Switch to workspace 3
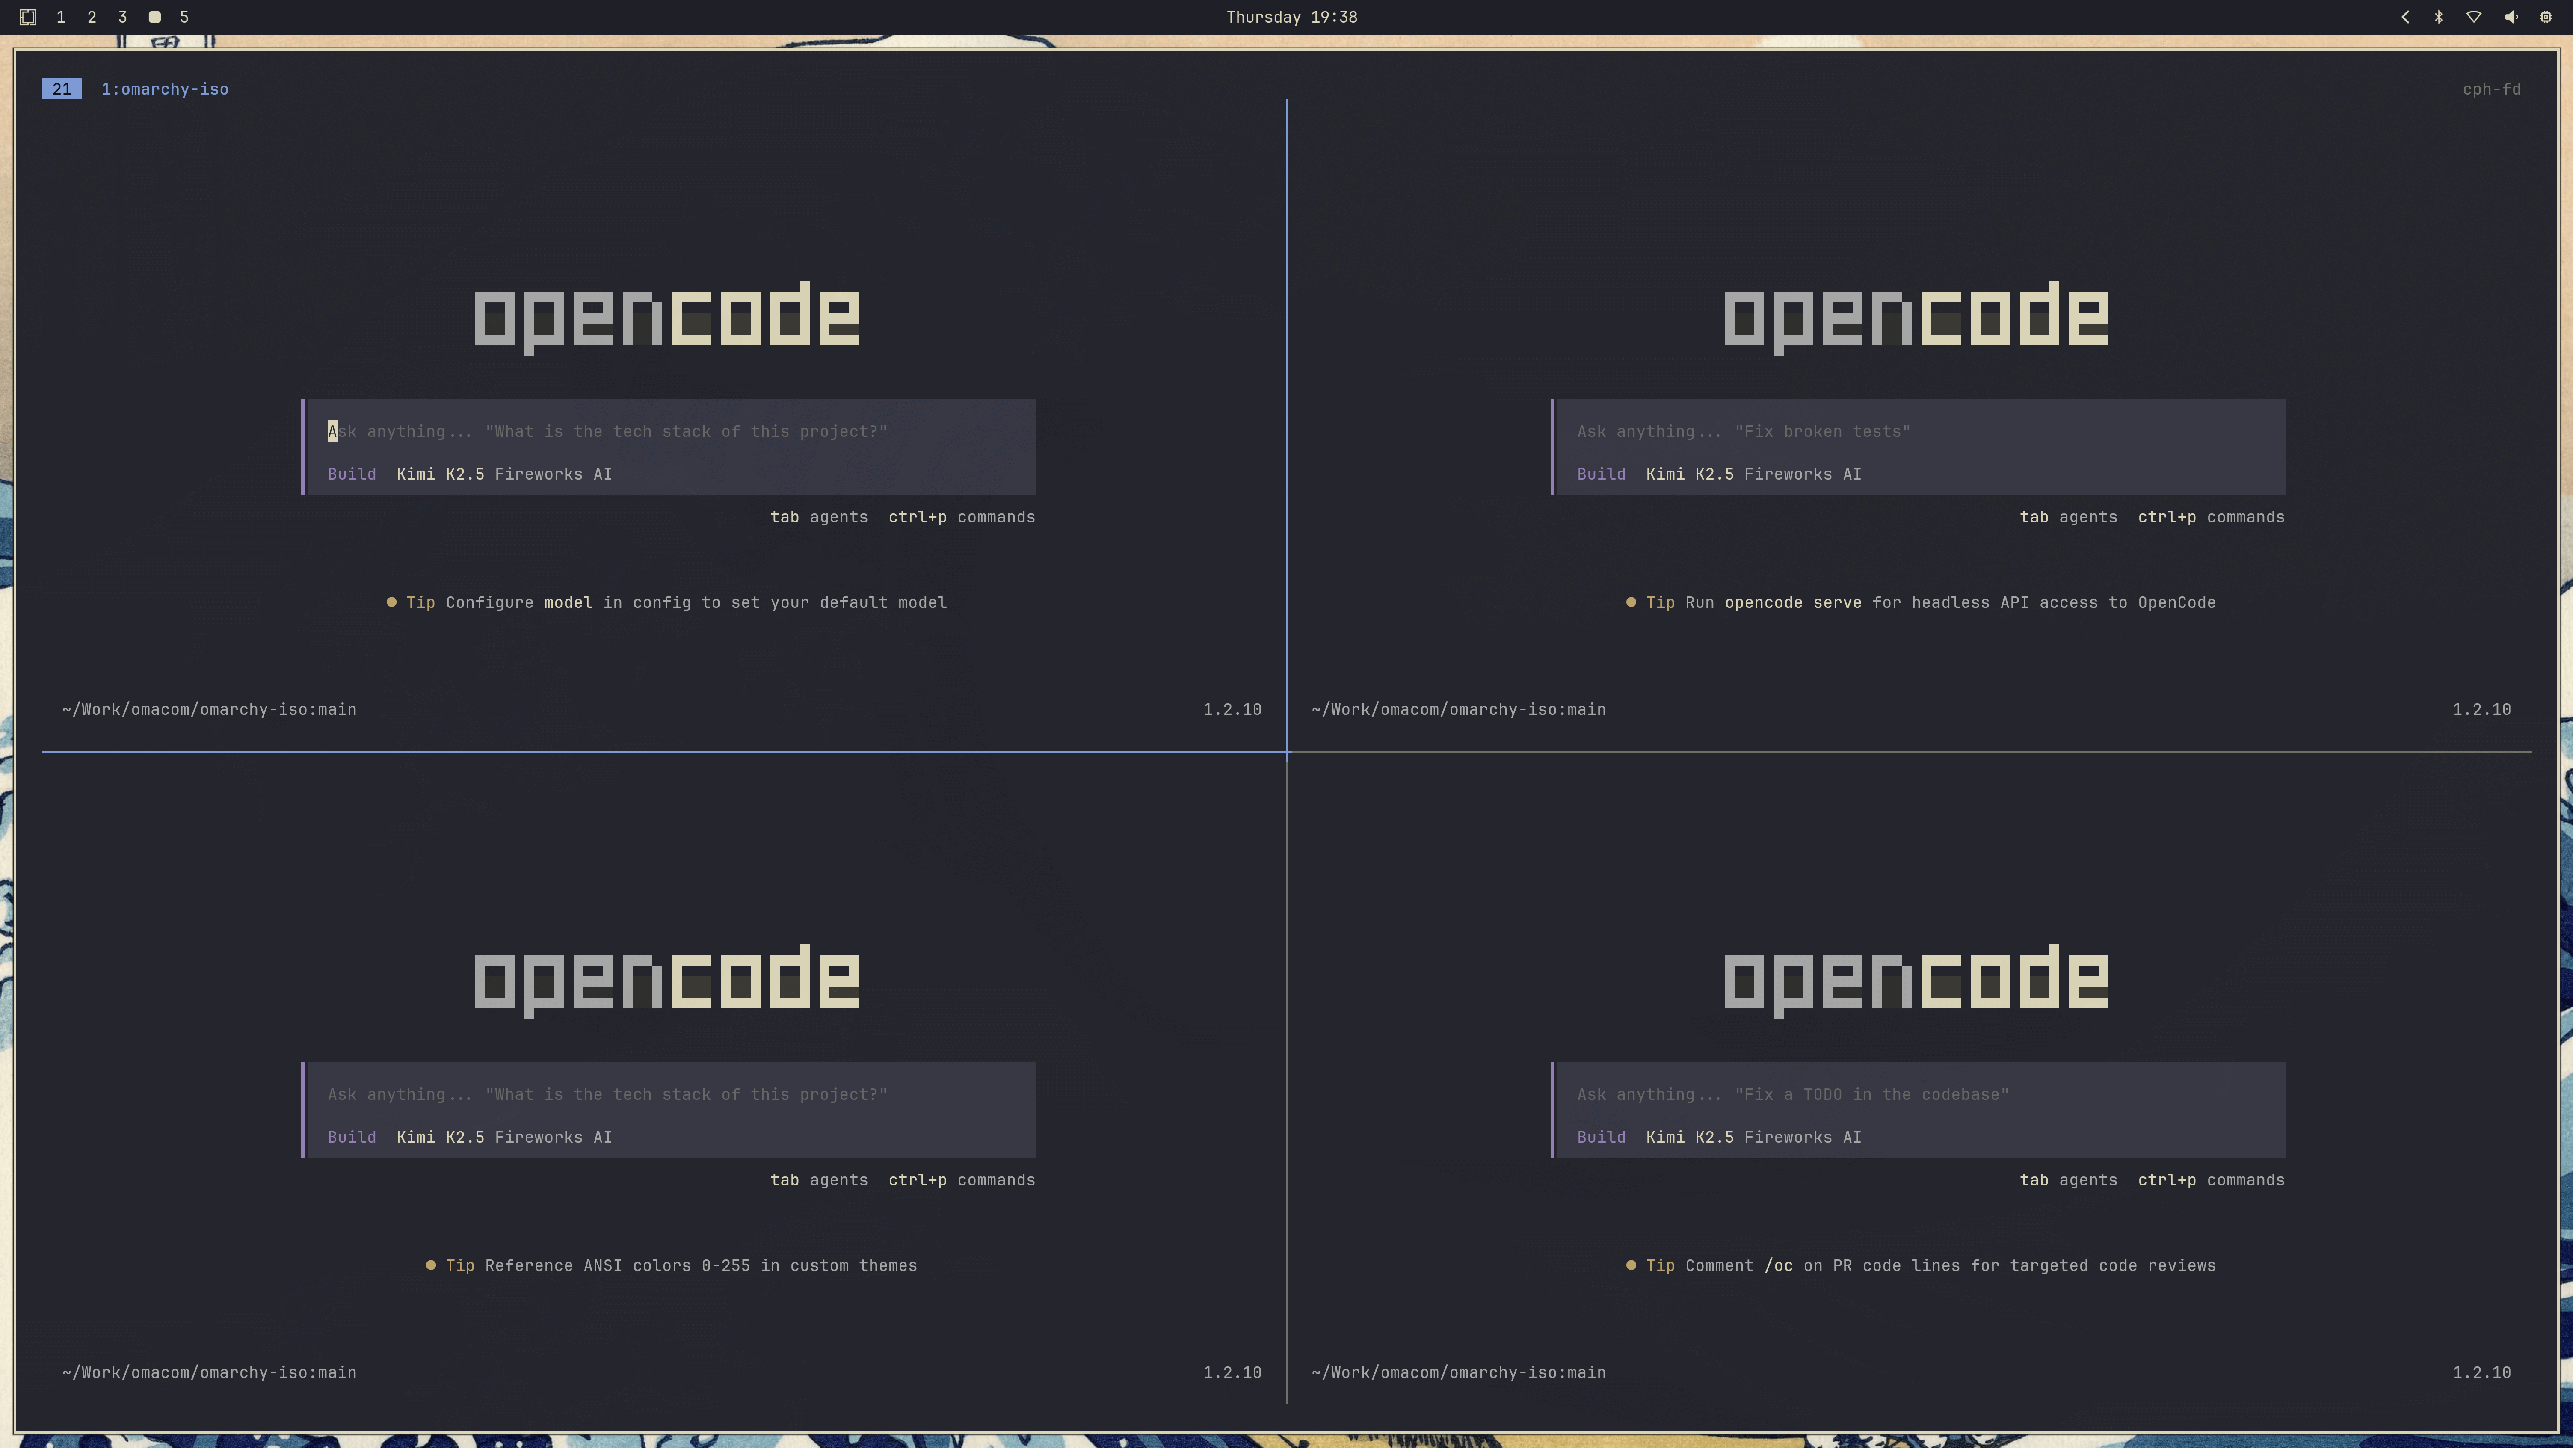This screenshot has width=2576, height=1449. coord(122,17)
